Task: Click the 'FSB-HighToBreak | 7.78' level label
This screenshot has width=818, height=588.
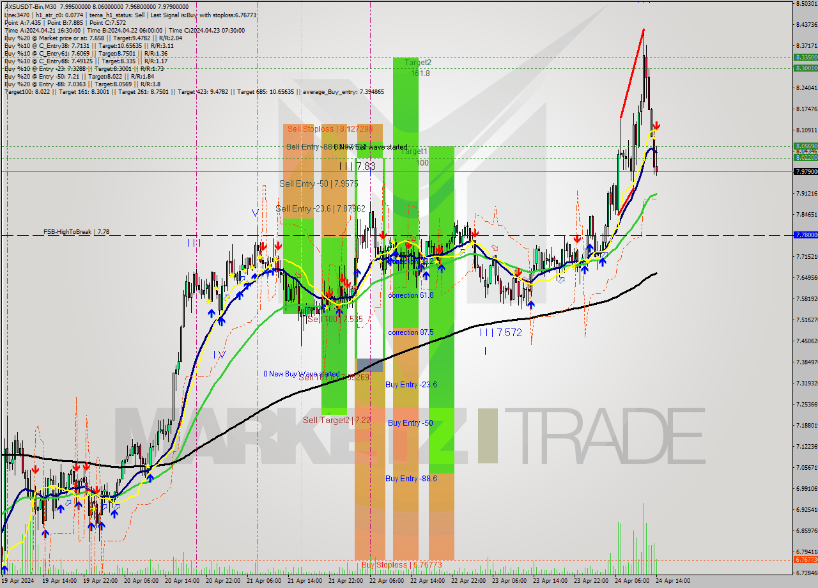Action: (76, 231)
